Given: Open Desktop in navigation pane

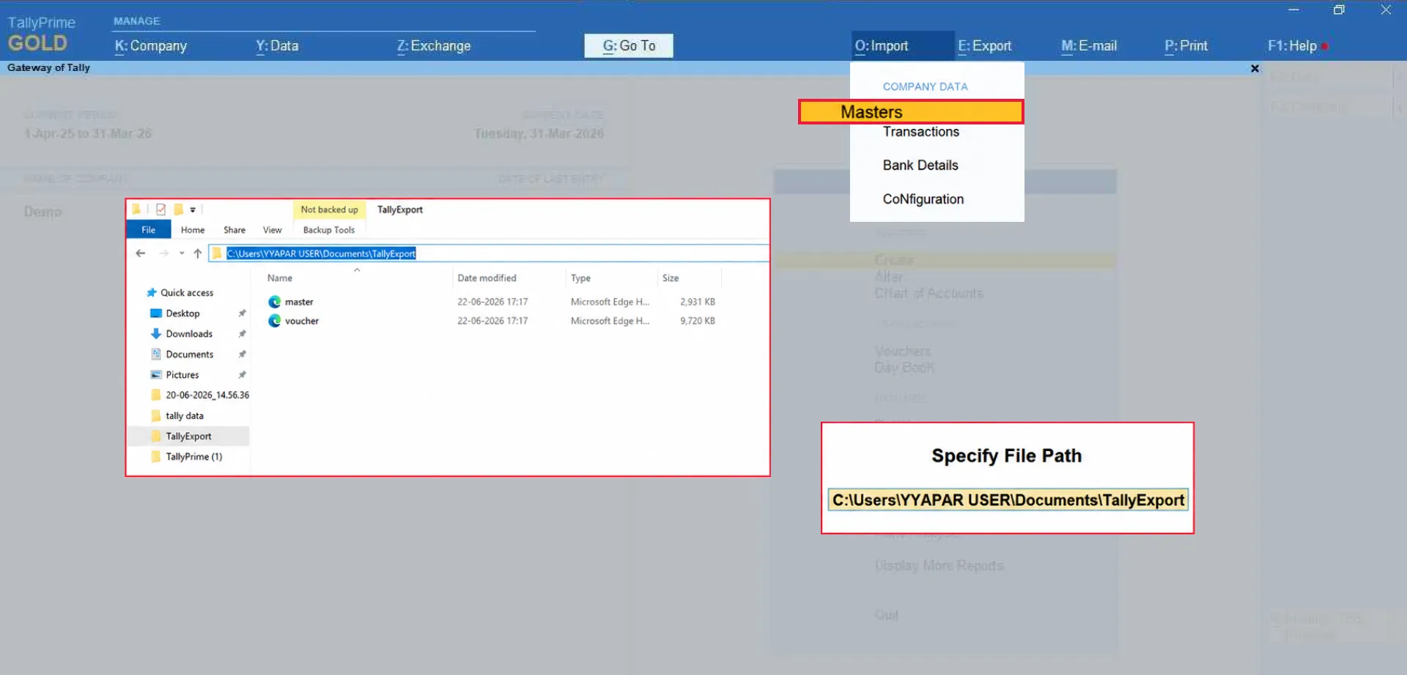Looking at the screenshot, I should (182, 313).
